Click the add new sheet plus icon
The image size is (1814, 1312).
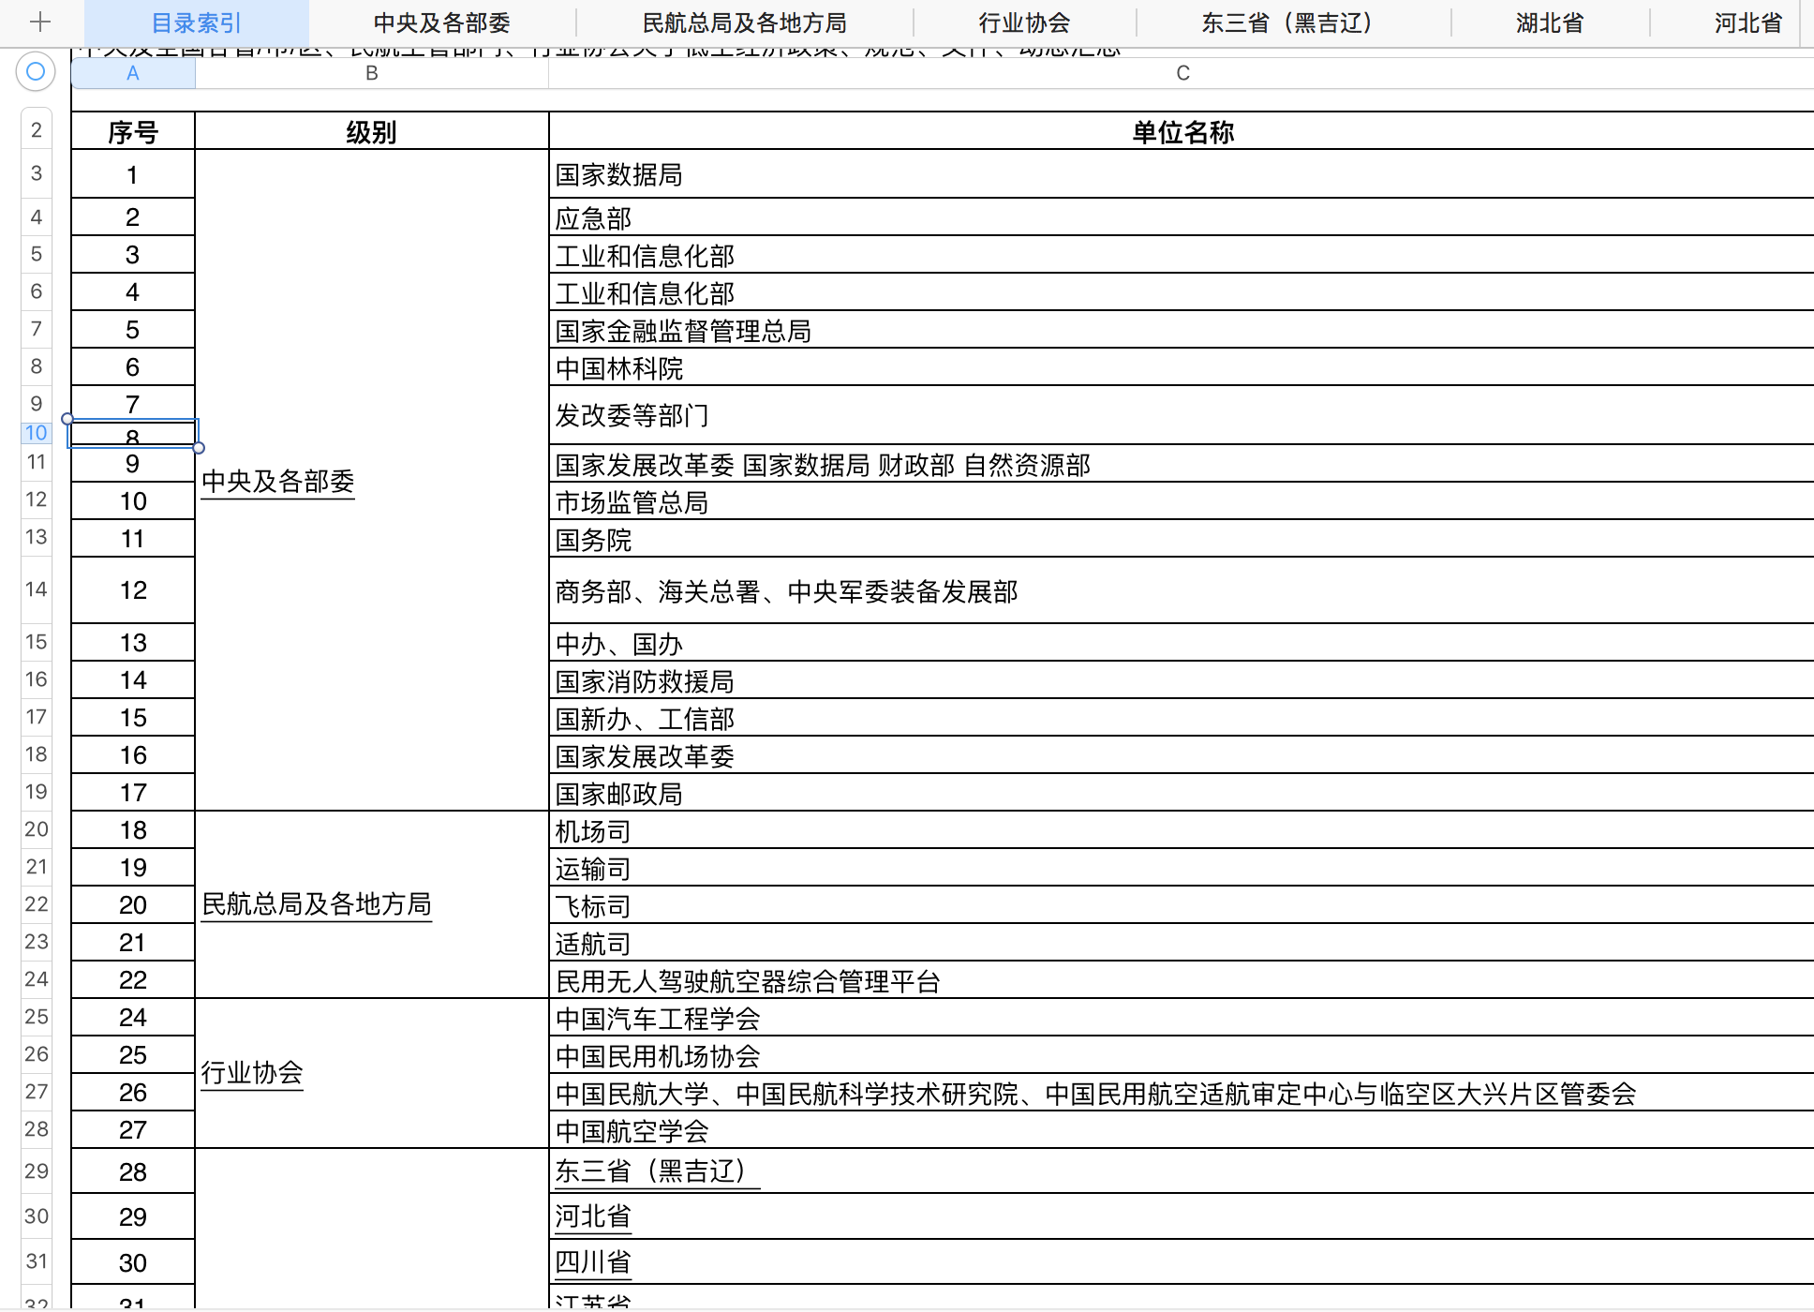pos(39,22)
